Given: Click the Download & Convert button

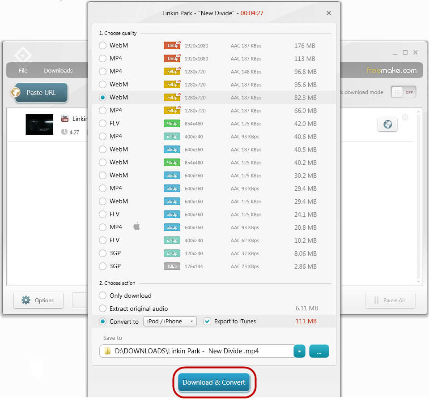Looking at the screenshot, I should click(214, 382).
